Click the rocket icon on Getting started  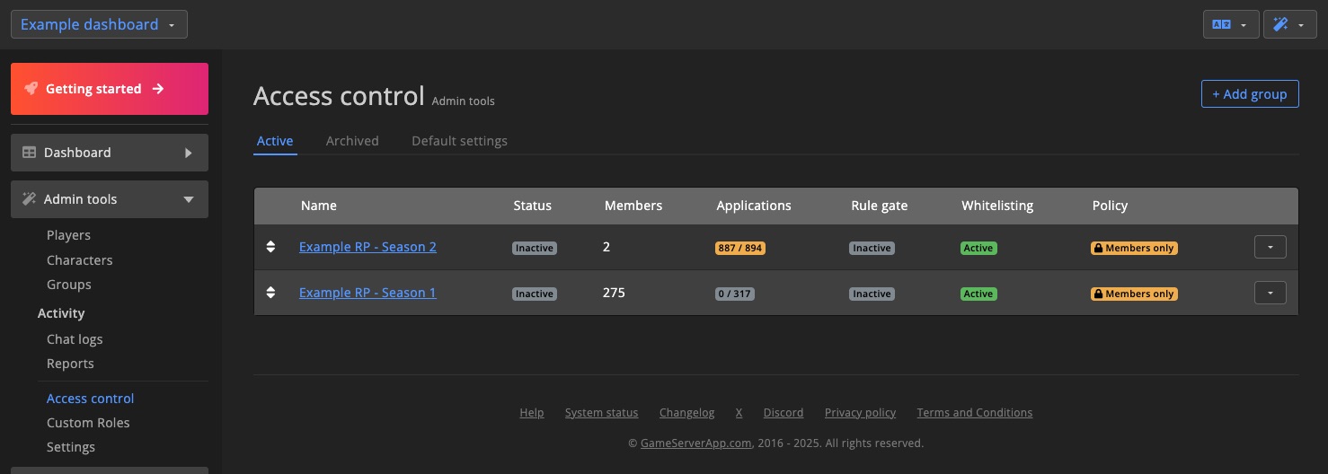point(31,89)
